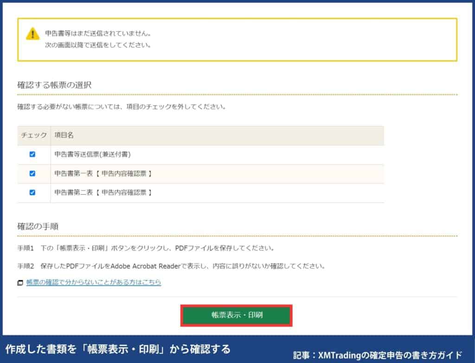The width and height of the screenshot is (475, 363).
Task: Click the 手順2 Adobe Acrobat Reader instruction line
Action: tap(172, 266)
